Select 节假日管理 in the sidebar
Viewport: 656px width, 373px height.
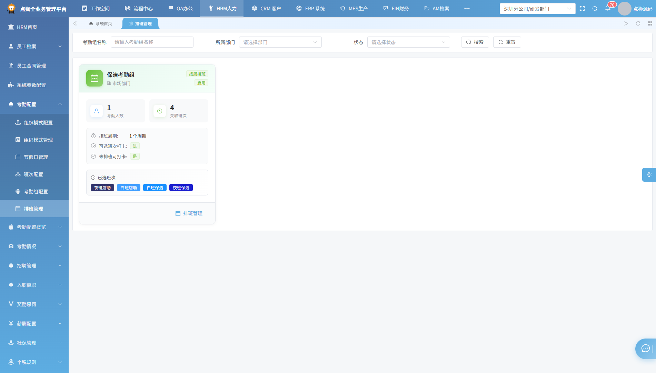click(x=34, y=157)
